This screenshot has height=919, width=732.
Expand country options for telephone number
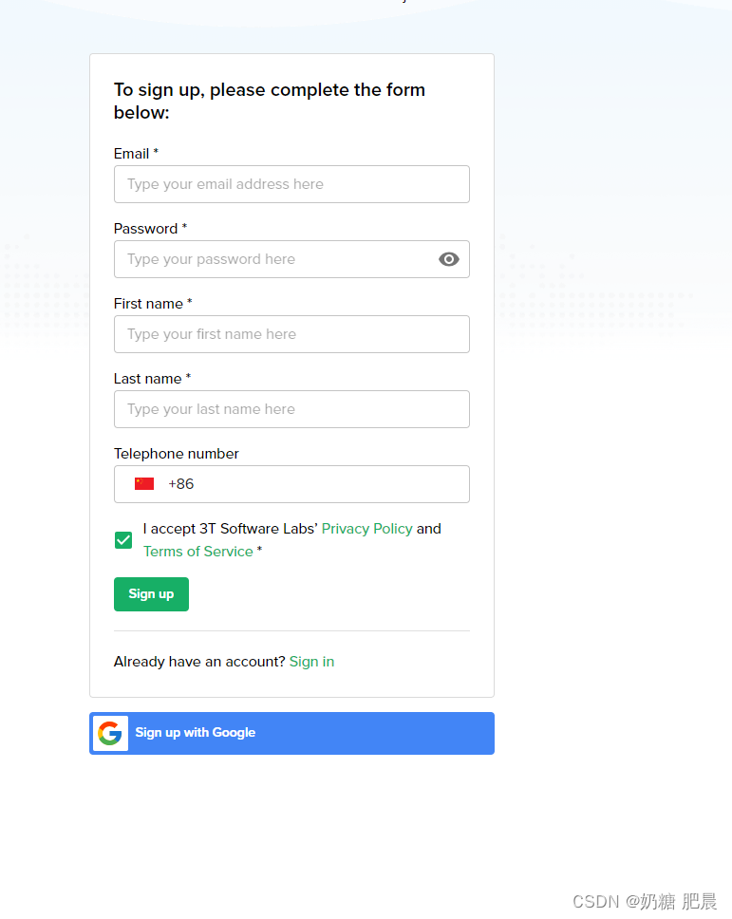pos(143,483)
